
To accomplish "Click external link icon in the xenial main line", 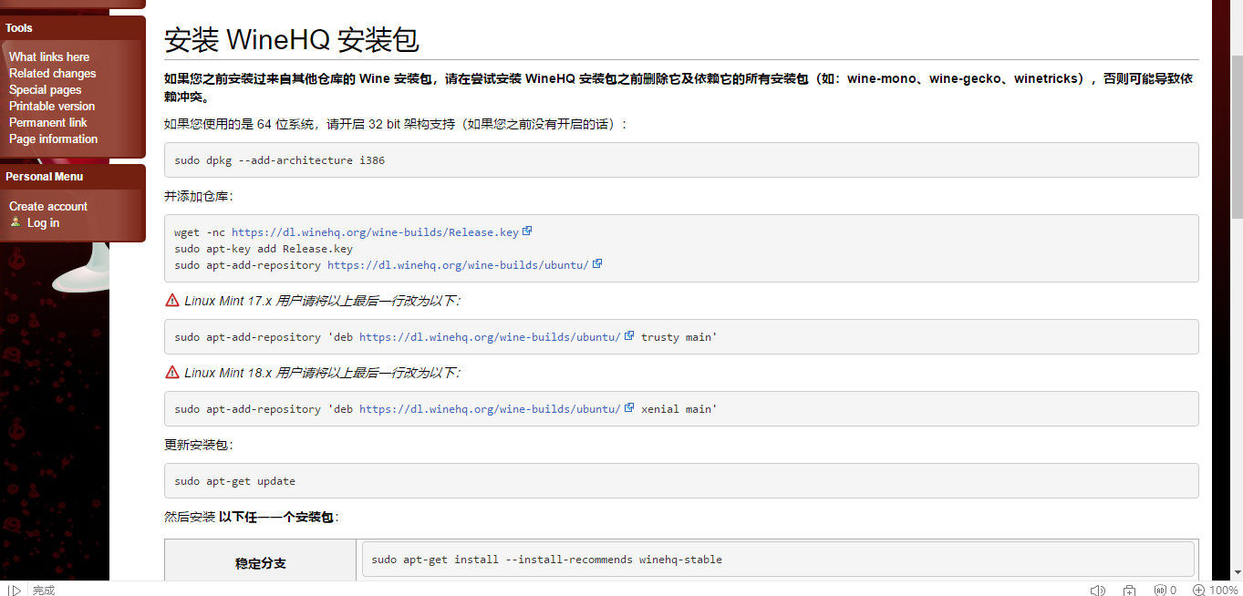I will point(629,408).
